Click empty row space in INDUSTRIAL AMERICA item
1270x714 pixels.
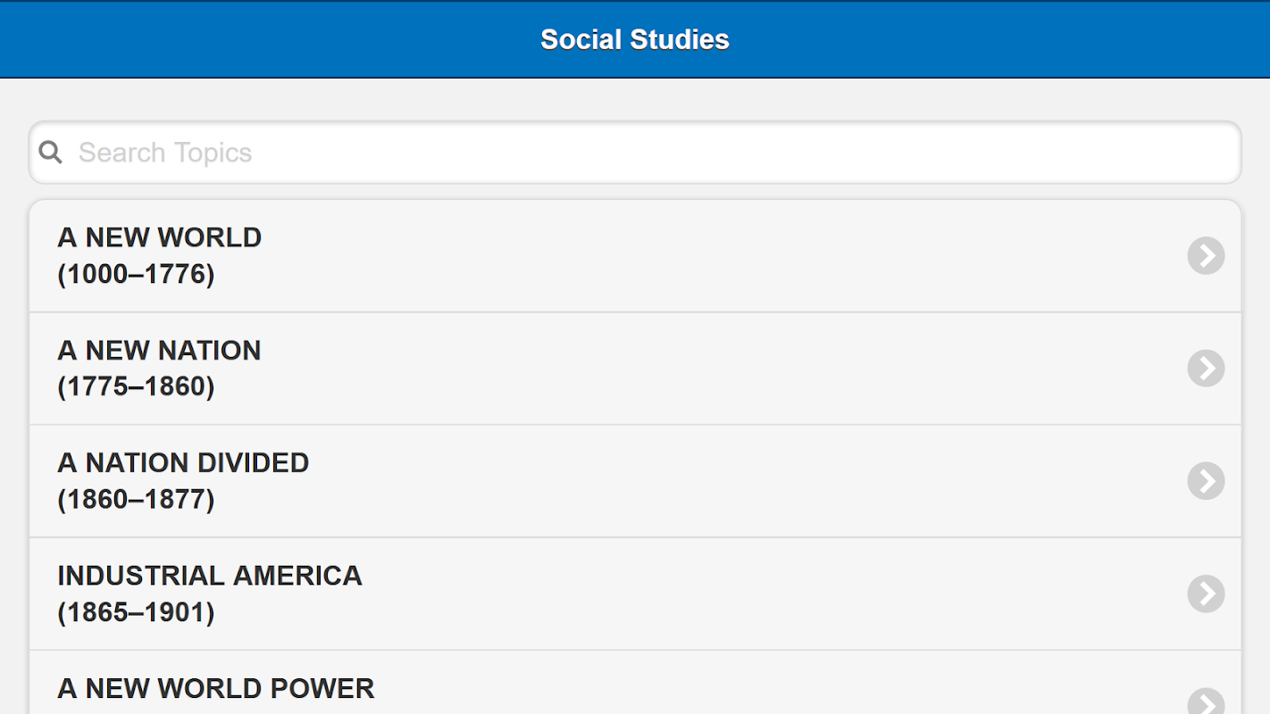(x=759, y=594)
